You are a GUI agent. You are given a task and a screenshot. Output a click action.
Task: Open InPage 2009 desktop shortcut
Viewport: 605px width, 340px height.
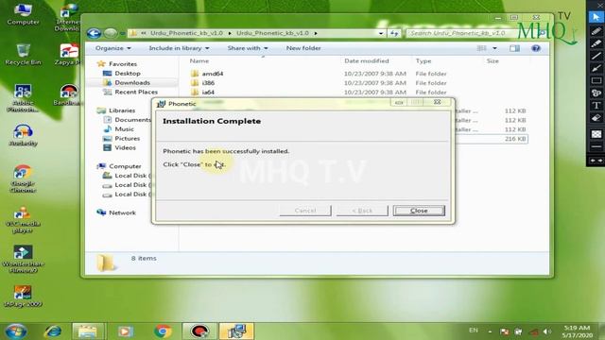pos(23,296)
